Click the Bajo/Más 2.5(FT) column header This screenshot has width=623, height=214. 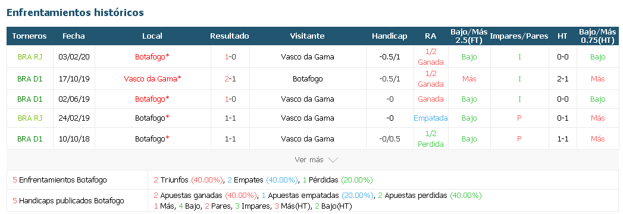tap(469, 36)
